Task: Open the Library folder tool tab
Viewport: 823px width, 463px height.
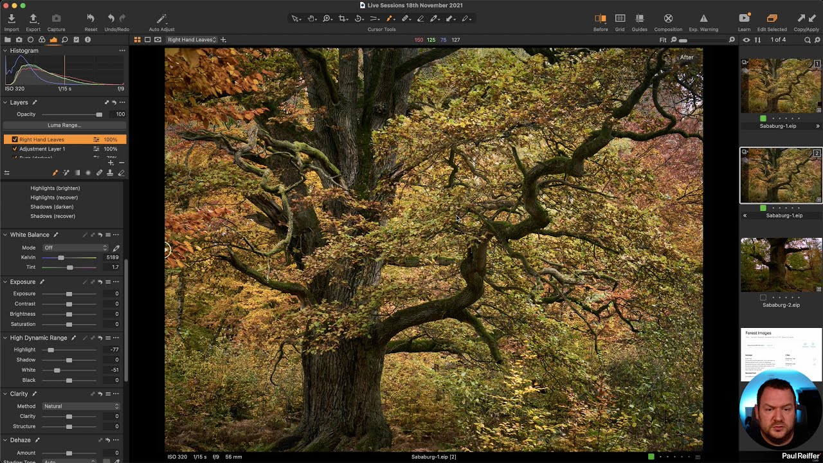Action: click(x=7, y=40)
